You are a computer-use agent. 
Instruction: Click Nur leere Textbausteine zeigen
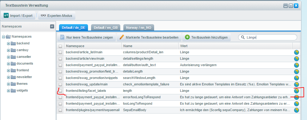pos(86,37)
